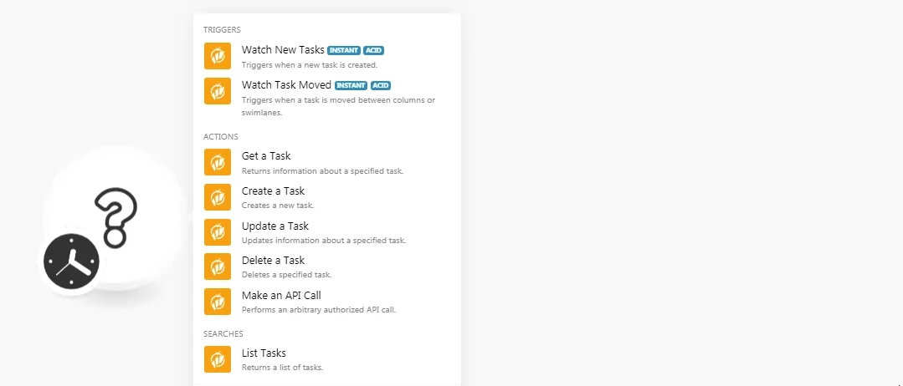Click the Watch Task Moved module icon
Screen dimensions: 903x386
217,91
